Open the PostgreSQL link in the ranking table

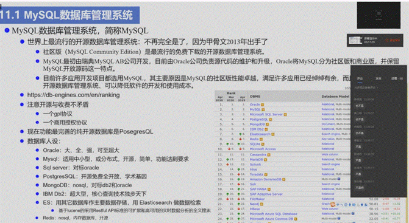coord(259,119)
